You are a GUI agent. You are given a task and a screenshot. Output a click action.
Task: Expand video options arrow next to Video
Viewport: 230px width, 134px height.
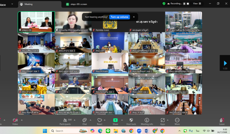click(22, 120)
